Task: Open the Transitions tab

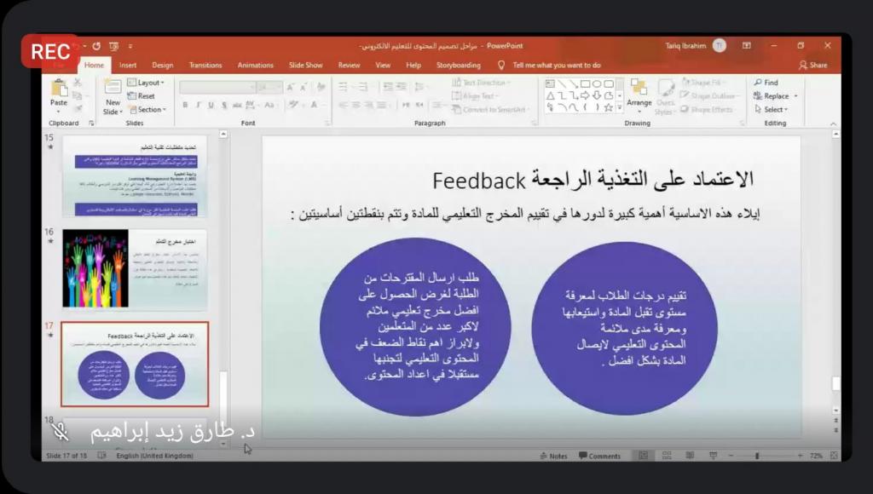Action: (x=205, y=65)
